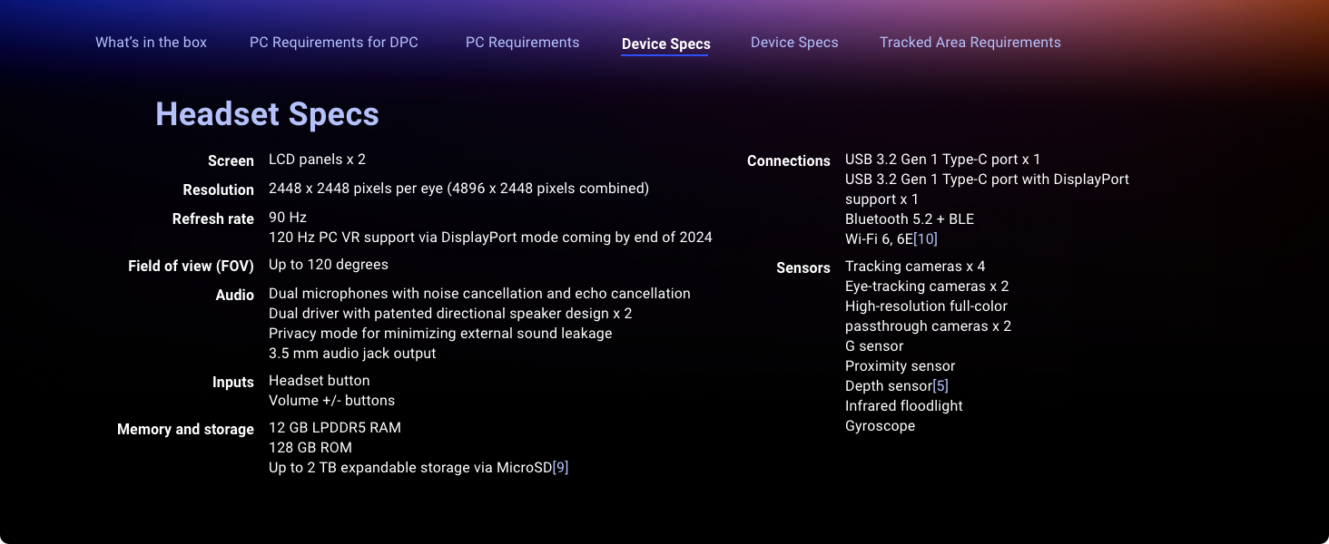Click the Headset Specs heading
Image resolution: width=1329 pixels, height=544 pixels.
(x=267, y=114)
